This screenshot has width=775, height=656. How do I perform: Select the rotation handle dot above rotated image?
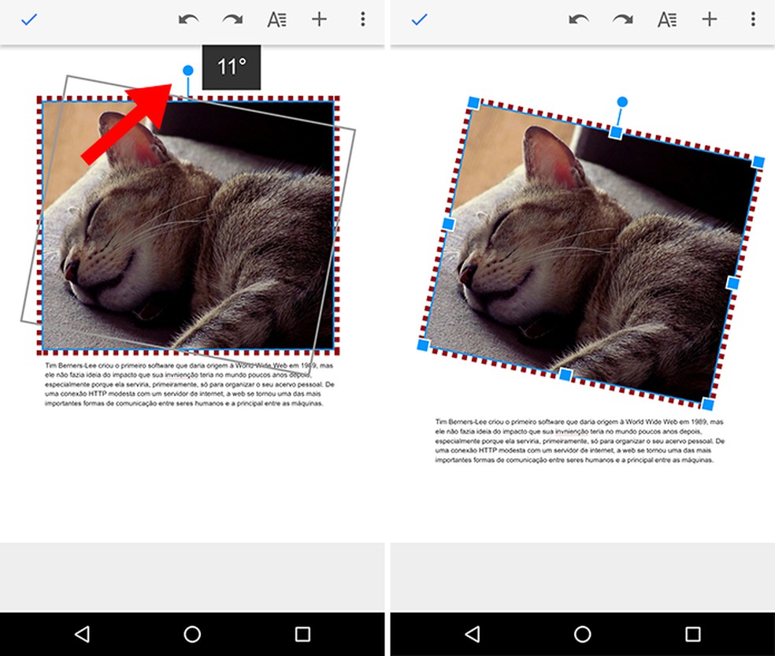(x=622, y=102)
